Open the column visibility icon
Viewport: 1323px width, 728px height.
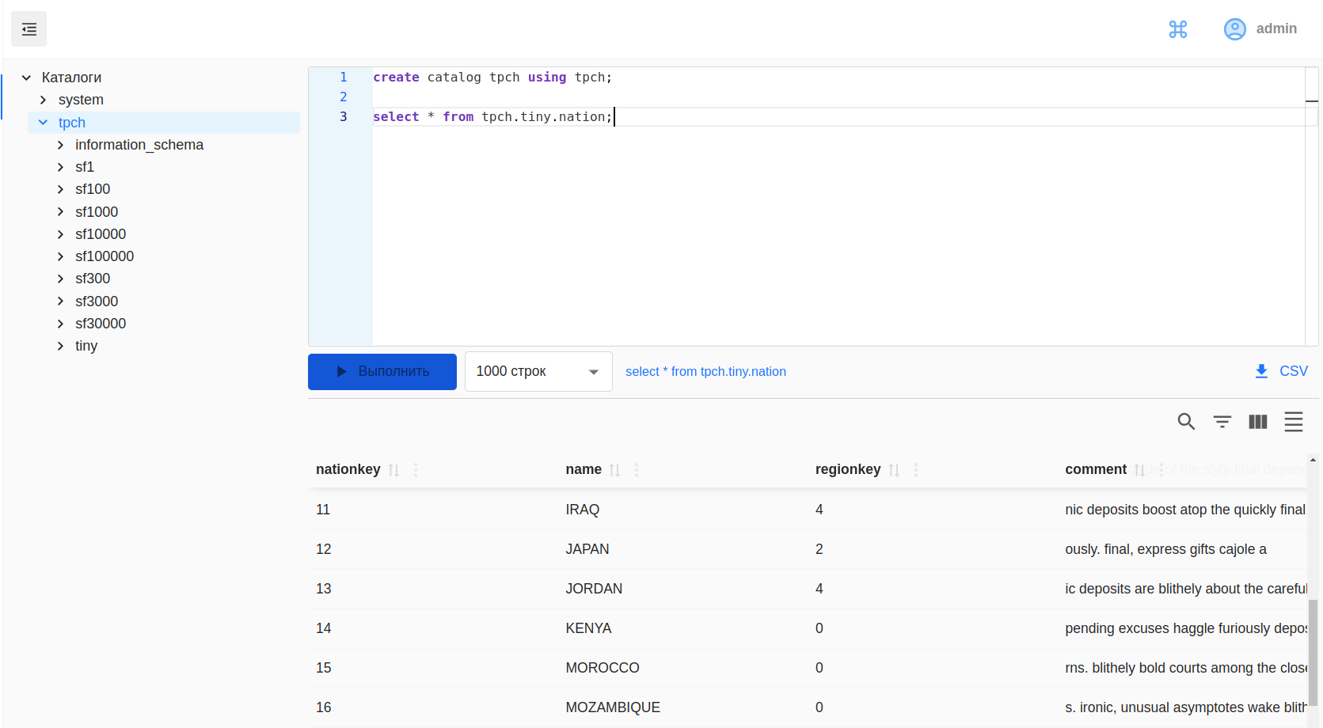(x=1257, y=422)
